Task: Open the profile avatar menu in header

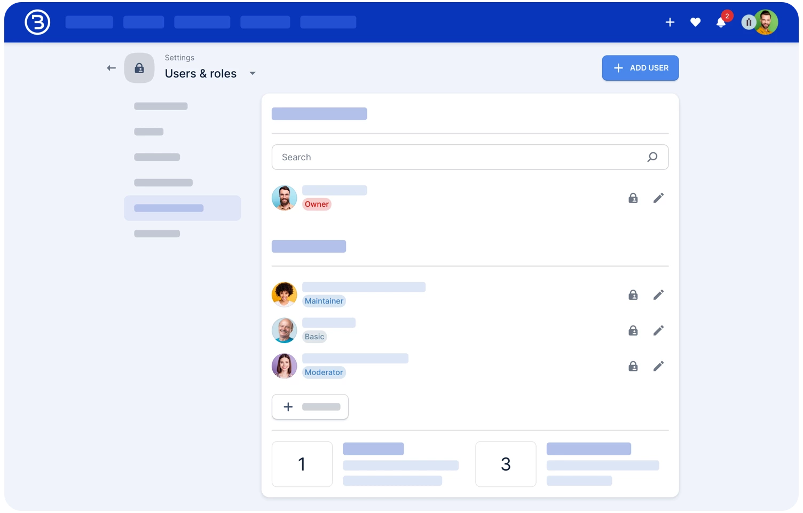Action: 765,22
